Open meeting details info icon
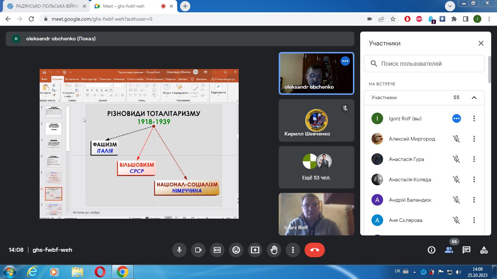Image resolution: width=497 pixels, height=279 pixels. click(x=432, y=250)
